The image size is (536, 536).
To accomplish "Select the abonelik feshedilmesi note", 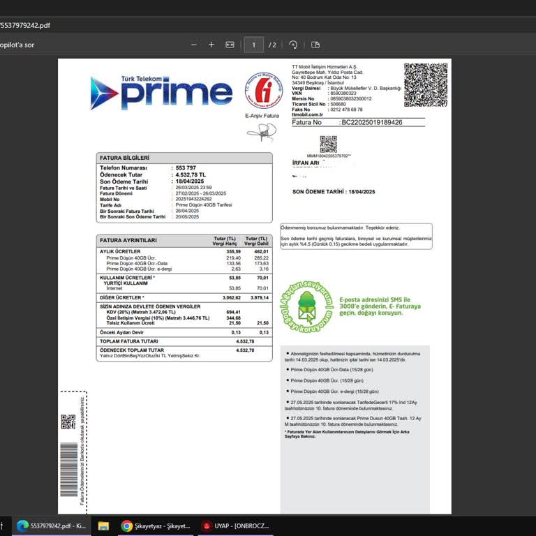I will [x=352, y=357].
